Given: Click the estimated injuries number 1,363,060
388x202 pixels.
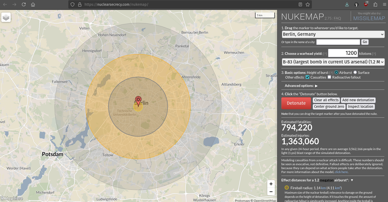Looking at the screenshot, I should pos(300,141).
